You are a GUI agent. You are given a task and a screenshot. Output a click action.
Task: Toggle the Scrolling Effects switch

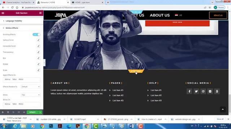(x=36, y=34)
